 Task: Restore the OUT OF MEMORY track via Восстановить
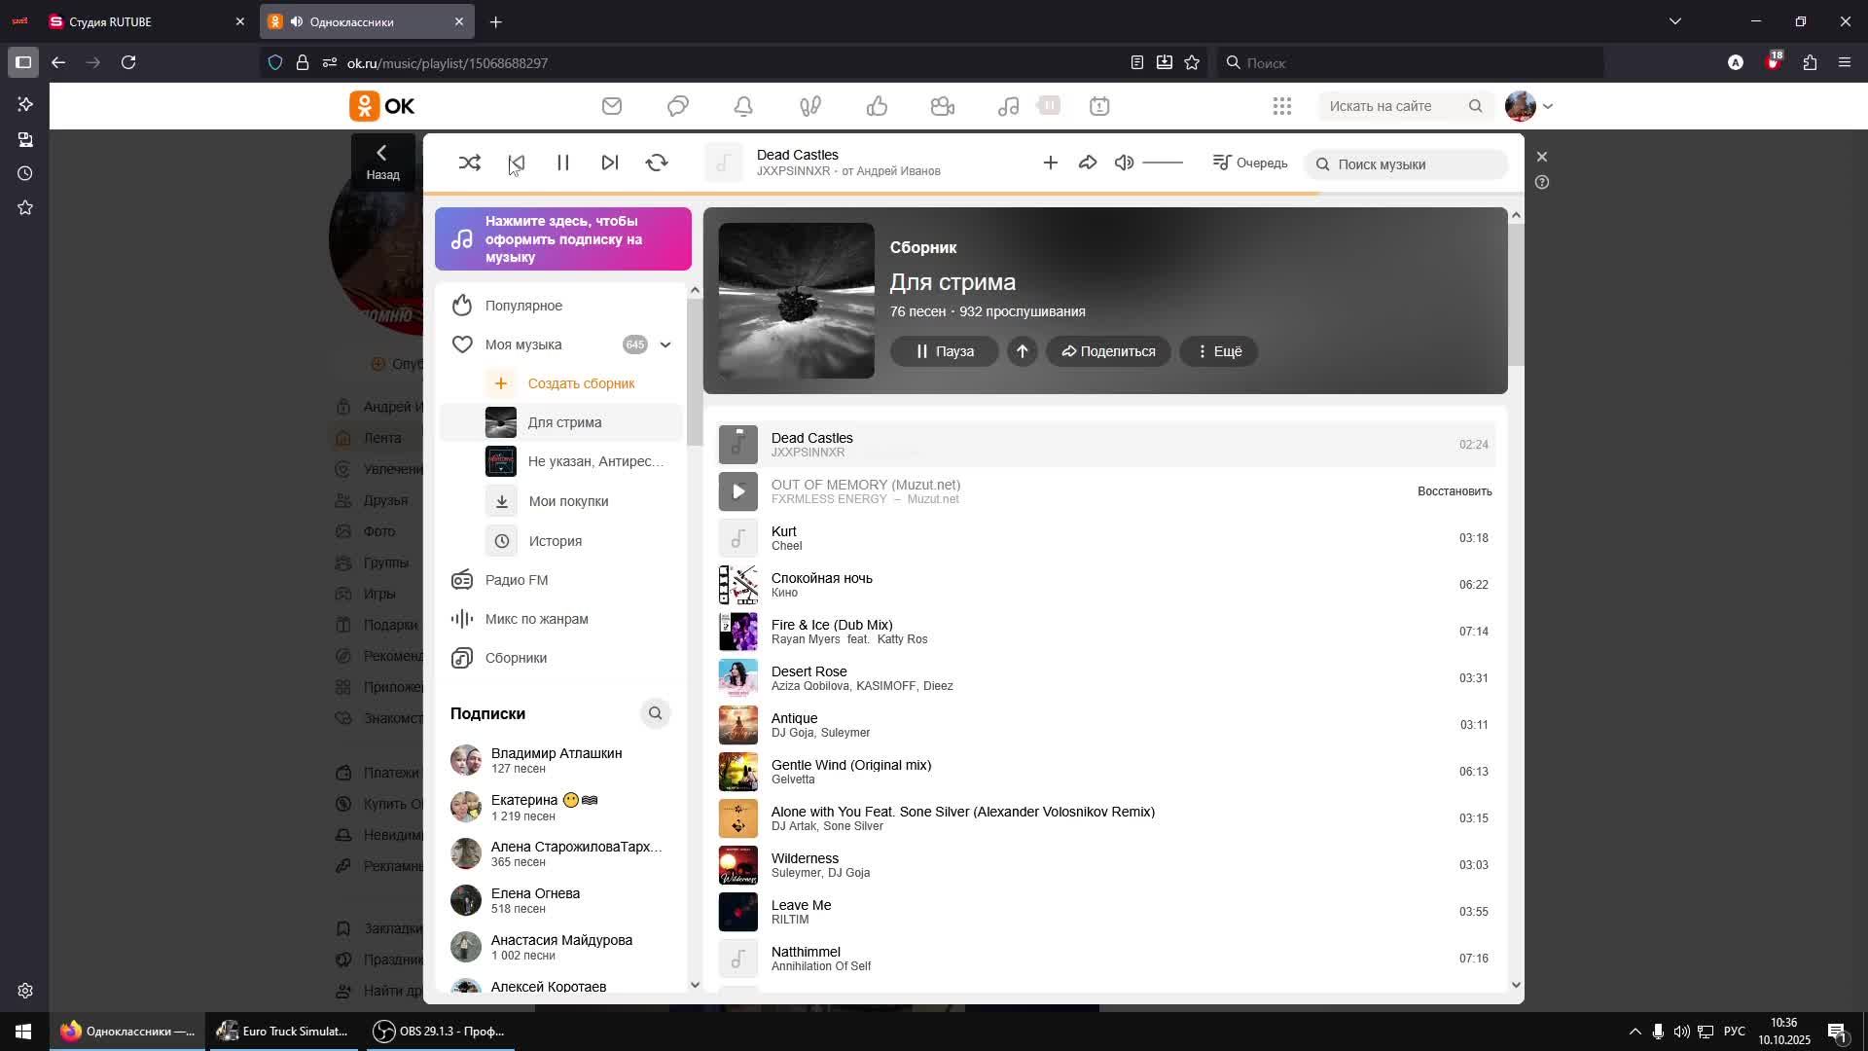[1454, 491]
